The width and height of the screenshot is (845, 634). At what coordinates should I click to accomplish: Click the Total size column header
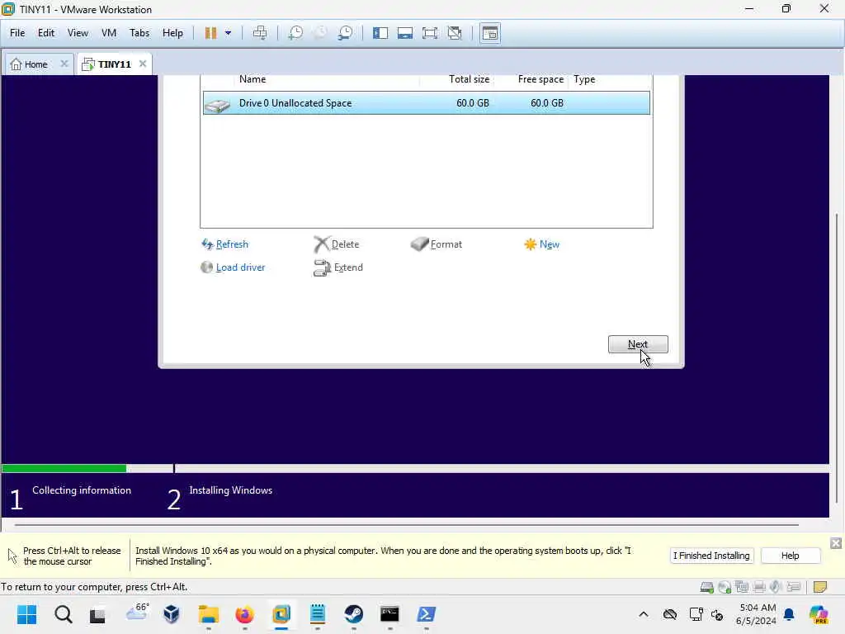pos(470,79)
